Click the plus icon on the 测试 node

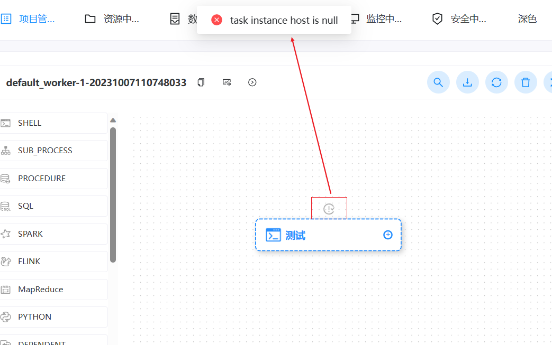point(388,234)
